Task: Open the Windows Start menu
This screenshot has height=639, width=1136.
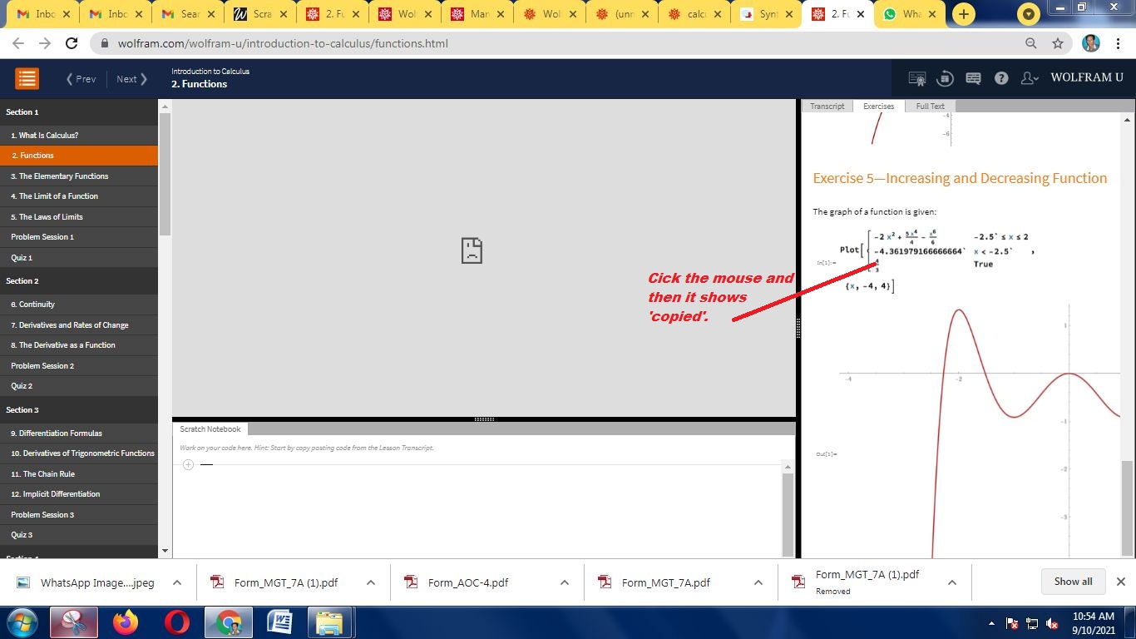Action: [x=22, y=622]
